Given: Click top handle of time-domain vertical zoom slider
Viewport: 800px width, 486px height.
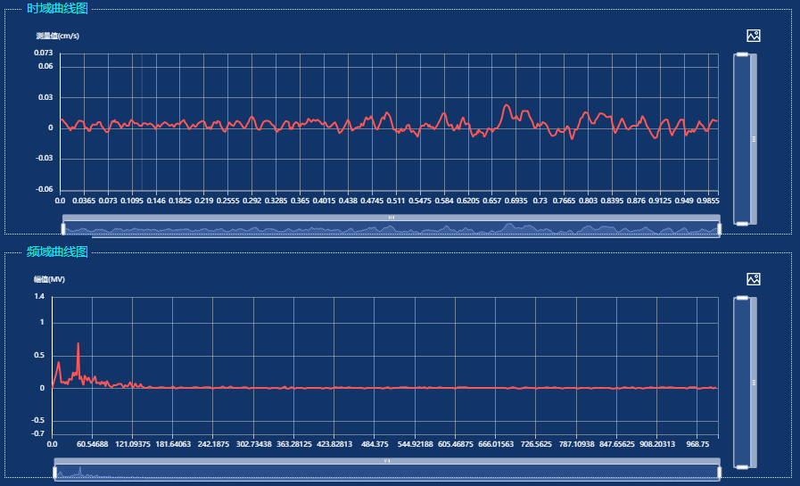Looking at the screenshot, I should click(741, 55).
